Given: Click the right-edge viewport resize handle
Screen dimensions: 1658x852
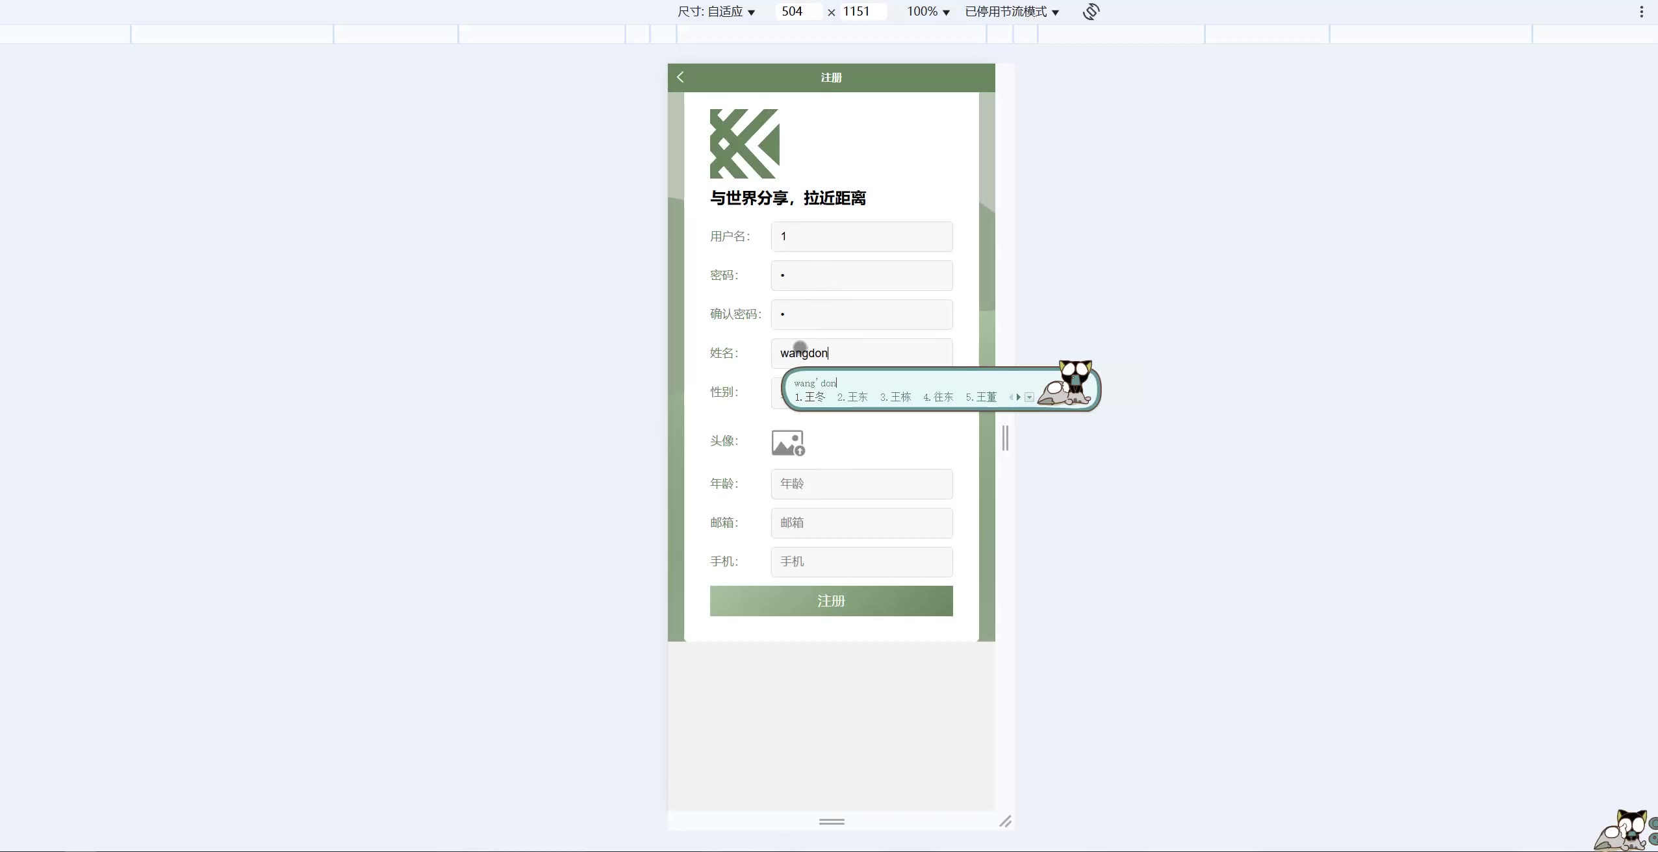Looking at the screenshot, I should point(1005,438).
